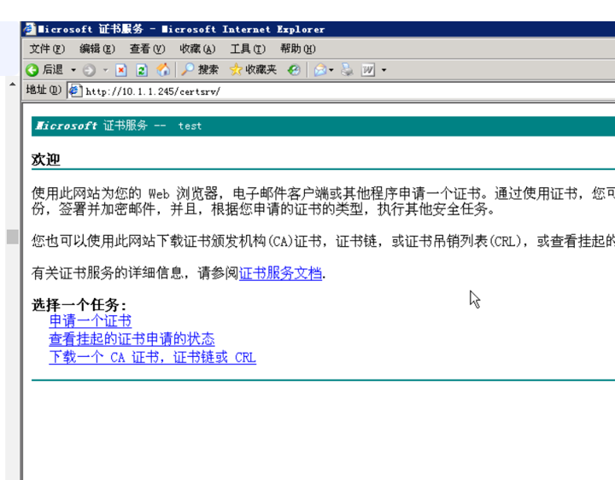Go to Home page icon
The width and height of the screenshot is (615, 480).
163,70
